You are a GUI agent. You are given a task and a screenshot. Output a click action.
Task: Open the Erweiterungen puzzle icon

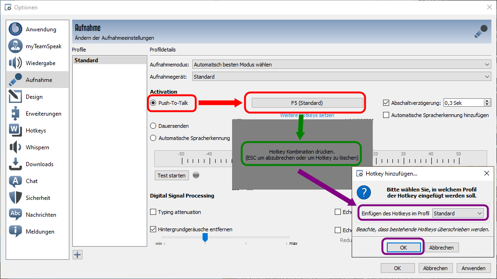(x=15, y=113)
